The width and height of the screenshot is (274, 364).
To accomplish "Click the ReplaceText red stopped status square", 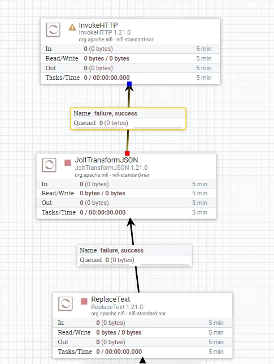I will click(x=84, y=301).
